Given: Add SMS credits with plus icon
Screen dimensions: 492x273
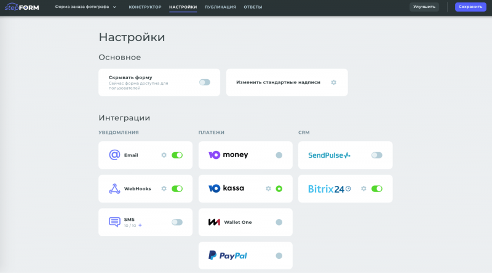Looking at the screenshot, I should point(140,226).
